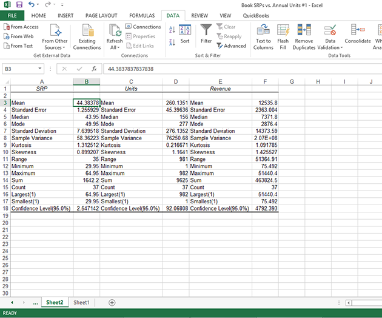
Task: Click the Remove Duplicates icon
Action: click(304, 36)
